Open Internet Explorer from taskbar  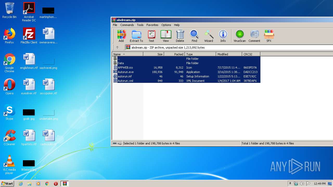click(21, 184)
